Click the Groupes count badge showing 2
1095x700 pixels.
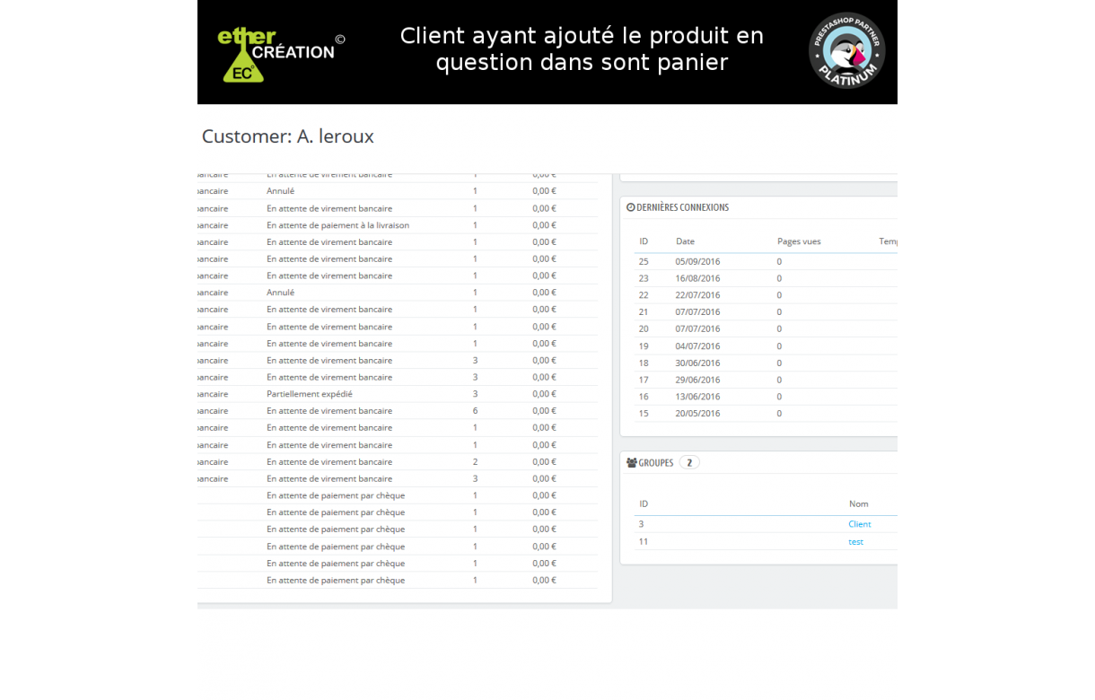[688, 463]
